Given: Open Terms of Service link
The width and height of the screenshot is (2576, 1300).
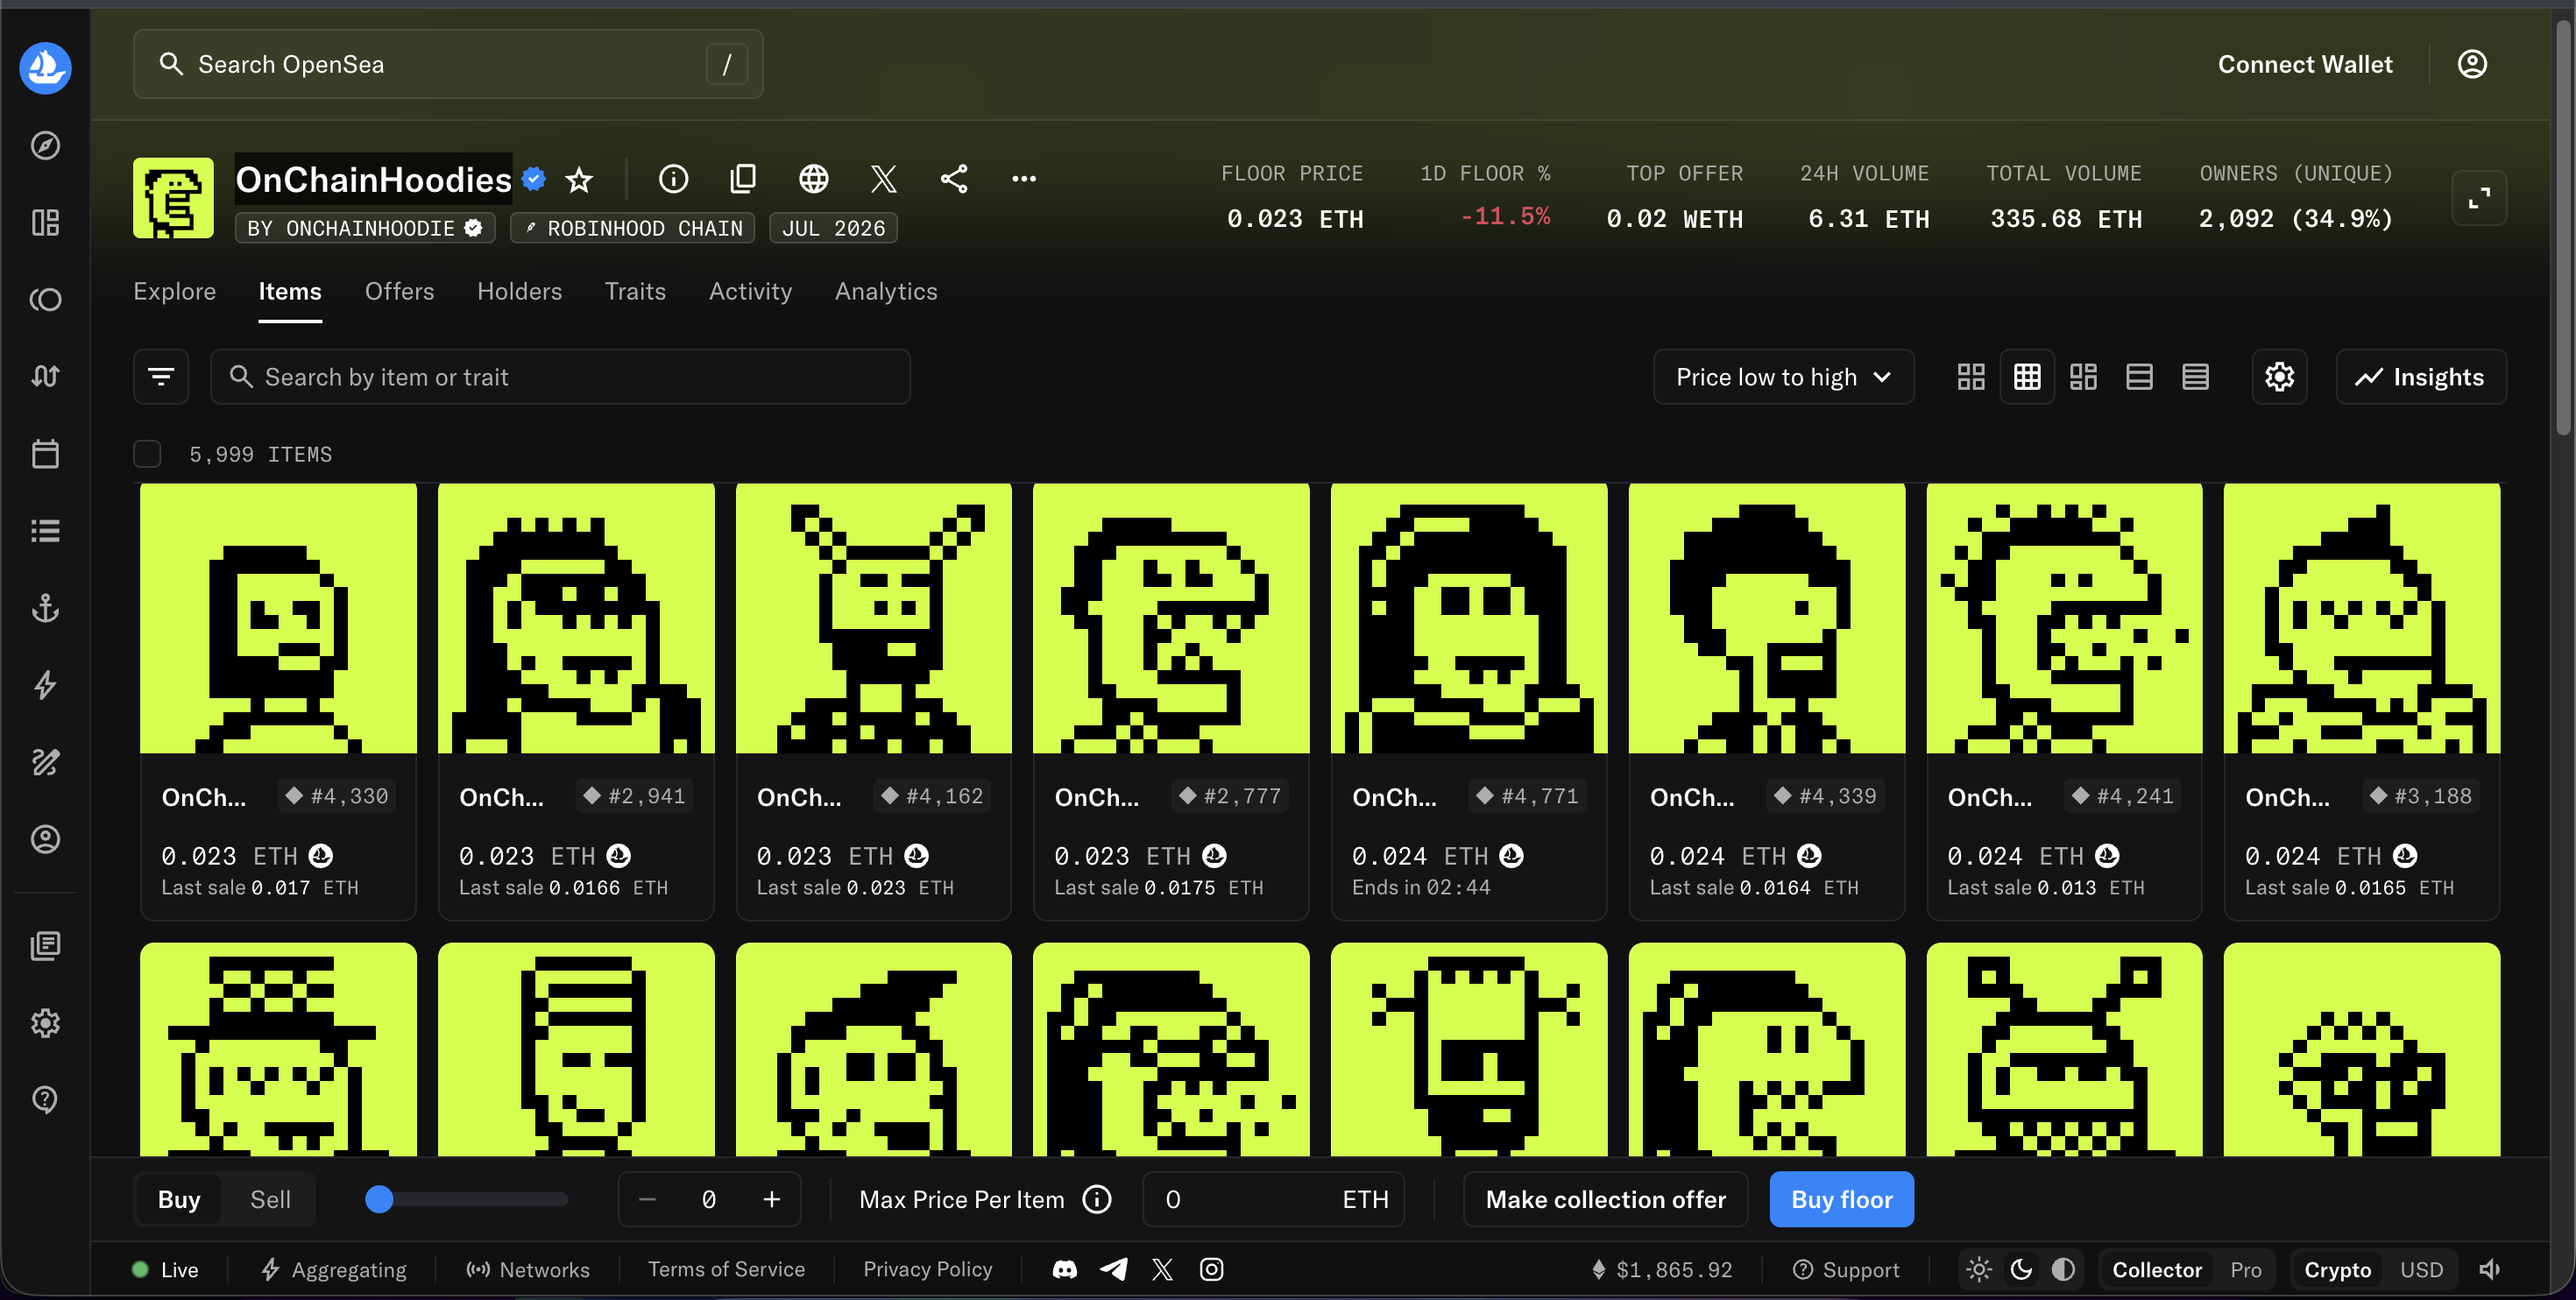Looking at the screenshot, I should click(726, 1269).
